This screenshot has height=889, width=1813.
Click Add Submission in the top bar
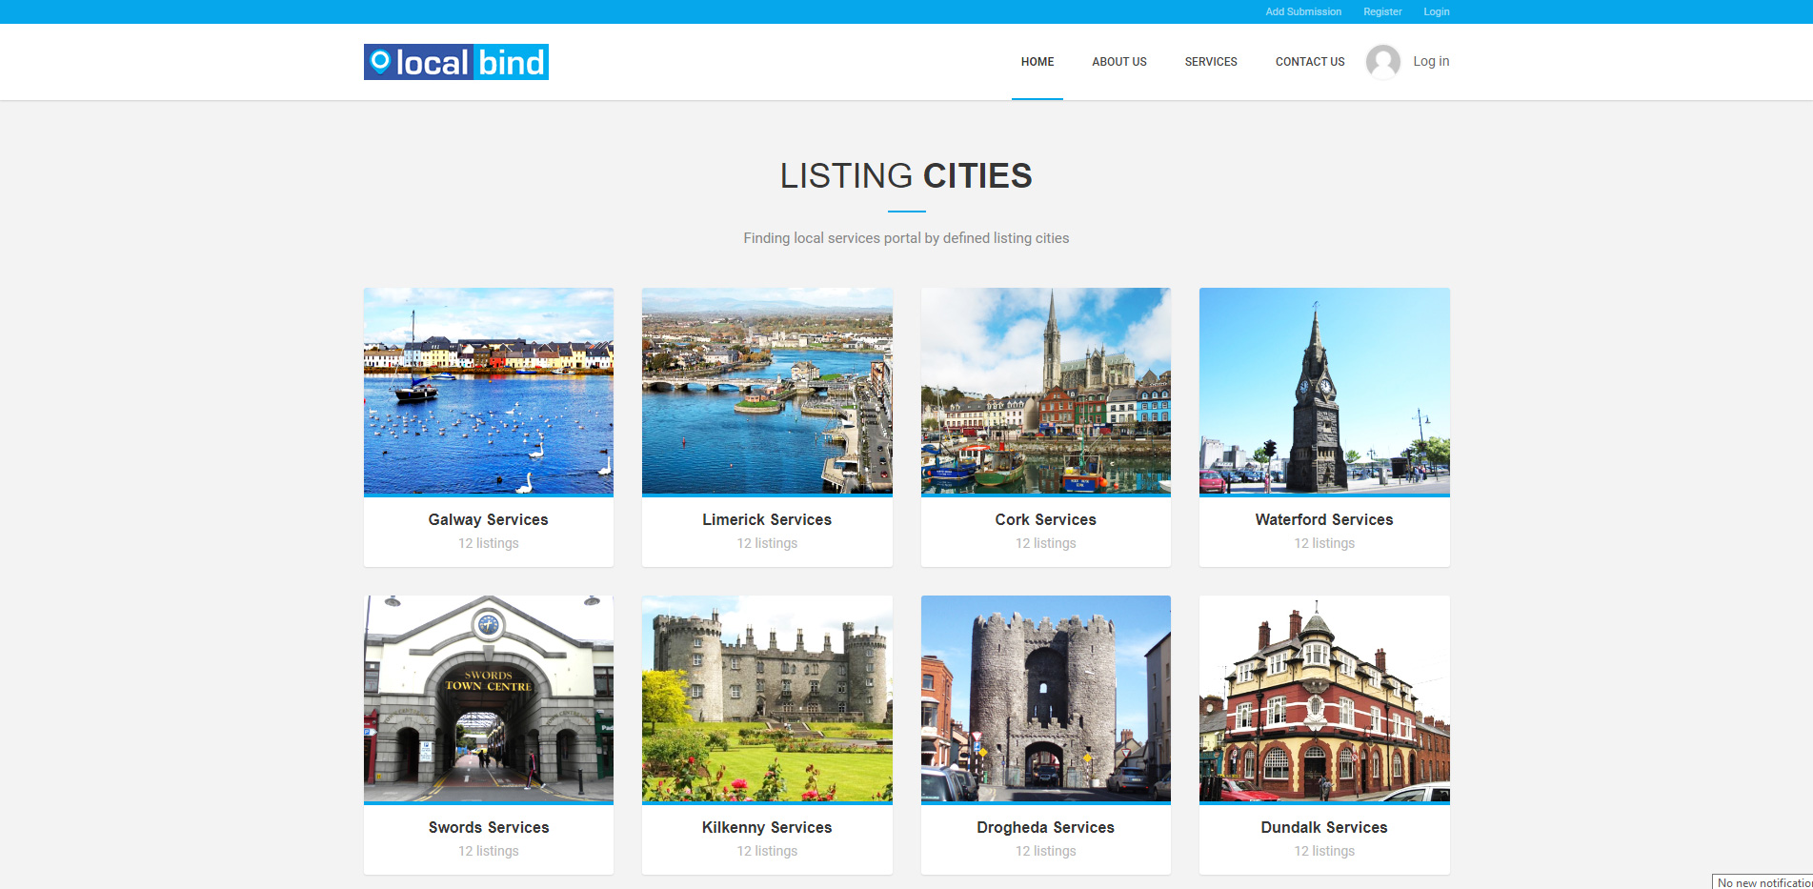pyautogui.click(x=1302, y=11)
